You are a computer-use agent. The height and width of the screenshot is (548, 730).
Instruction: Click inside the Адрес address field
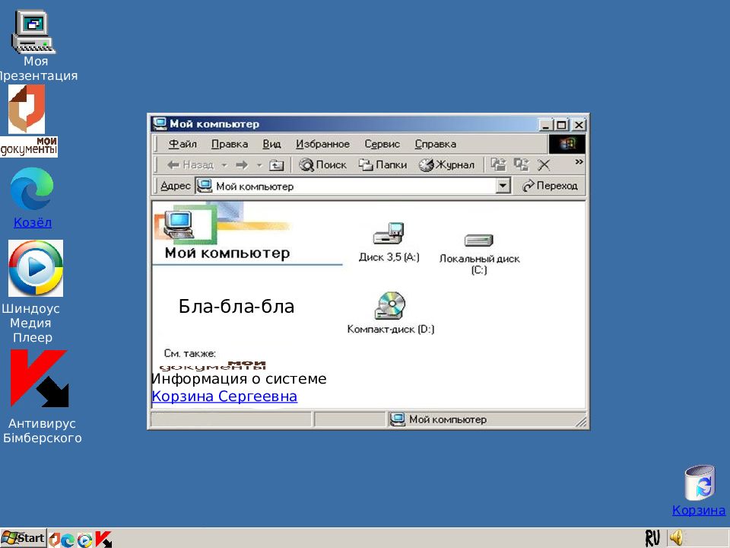(x=350, y=186)
